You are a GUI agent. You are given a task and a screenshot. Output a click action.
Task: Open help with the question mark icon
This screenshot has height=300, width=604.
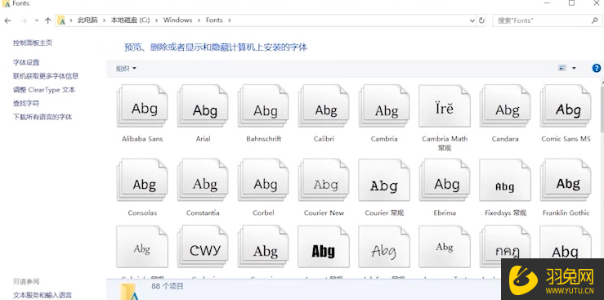[x=597, y=68]
